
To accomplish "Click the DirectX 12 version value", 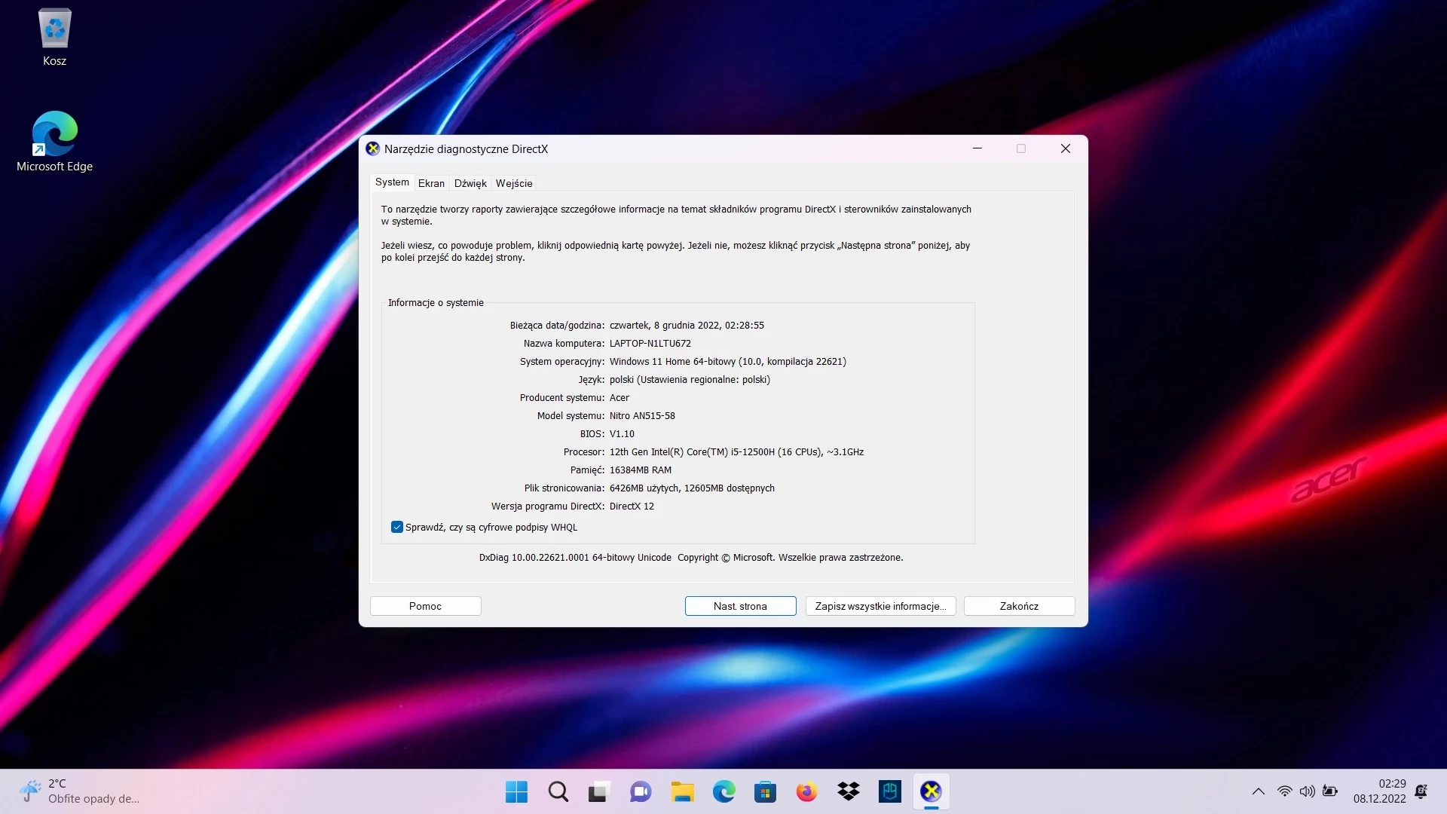I will (x=632, y=506).
